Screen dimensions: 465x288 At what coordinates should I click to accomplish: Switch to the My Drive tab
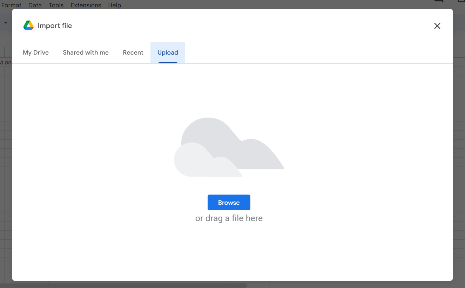(36, 53)
